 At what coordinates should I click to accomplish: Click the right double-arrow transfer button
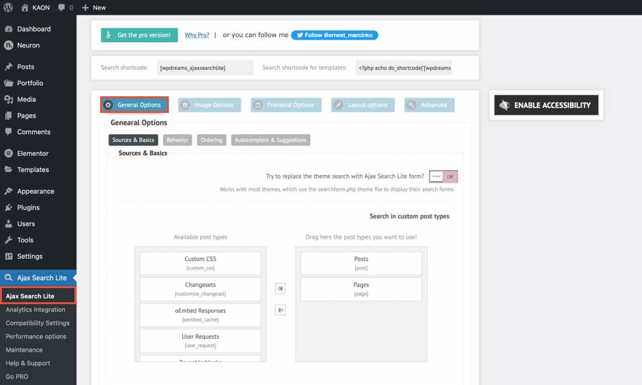280,310
